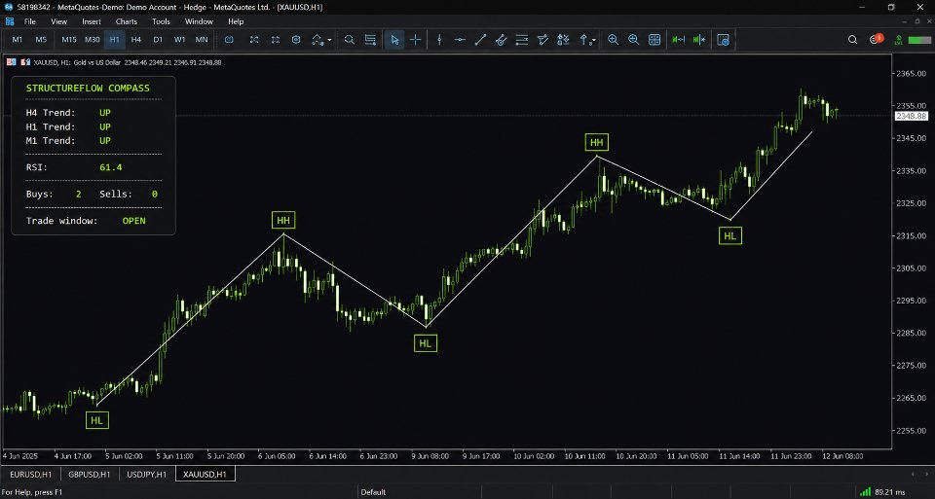Open the search magnifier at top right
Screen dimensions: 935x499
click(853, 40)
